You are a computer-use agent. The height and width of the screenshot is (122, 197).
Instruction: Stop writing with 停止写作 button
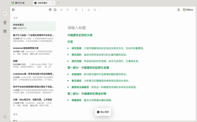click(103, 112)
